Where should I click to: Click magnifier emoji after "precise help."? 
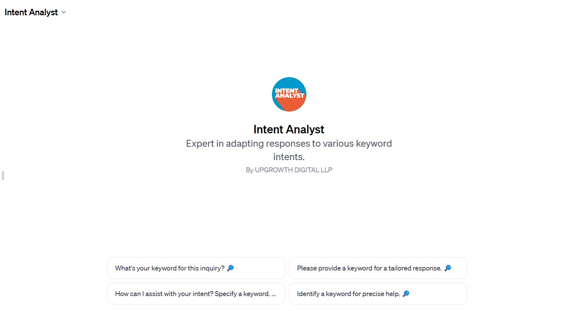406,294
